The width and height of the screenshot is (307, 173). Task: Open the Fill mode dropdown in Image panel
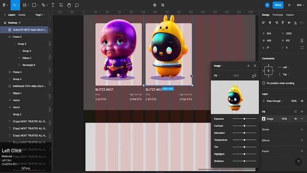pos(216,75)
